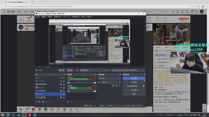Open the transition type dropdown
Viewport: 209px width, 117px height.
109,79
